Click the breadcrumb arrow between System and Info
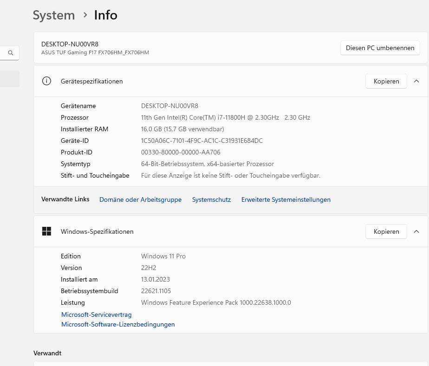This screenshot has height=366, width=429. coord(85,15)
